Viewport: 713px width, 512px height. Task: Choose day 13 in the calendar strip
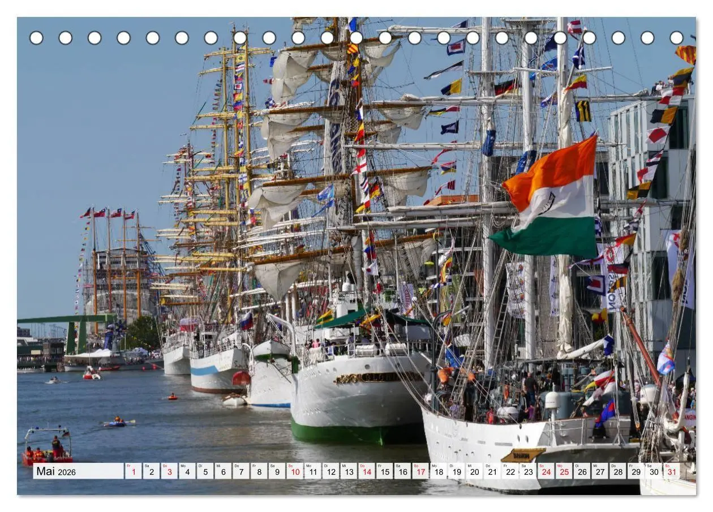tap(349, 471)
